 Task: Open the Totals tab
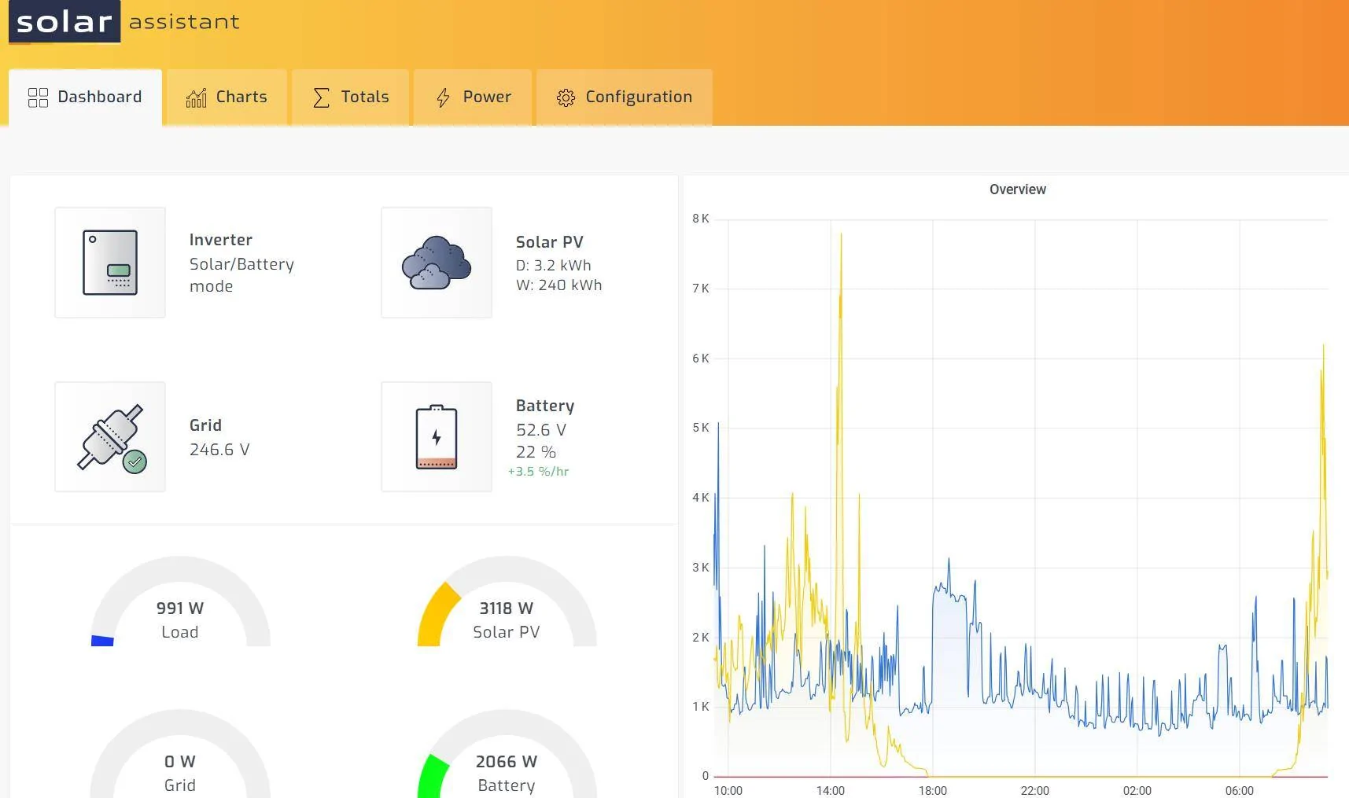(x=351, y=97)
